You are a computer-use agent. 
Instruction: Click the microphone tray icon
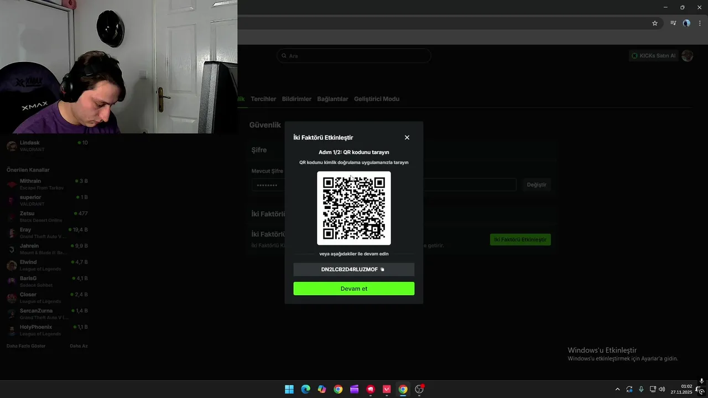point(641,389)
